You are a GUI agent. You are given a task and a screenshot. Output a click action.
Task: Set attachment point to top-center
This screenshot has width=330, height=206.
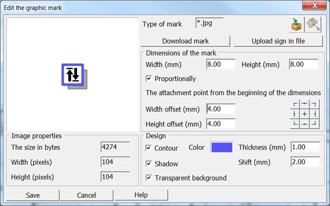tap(305, 104)
